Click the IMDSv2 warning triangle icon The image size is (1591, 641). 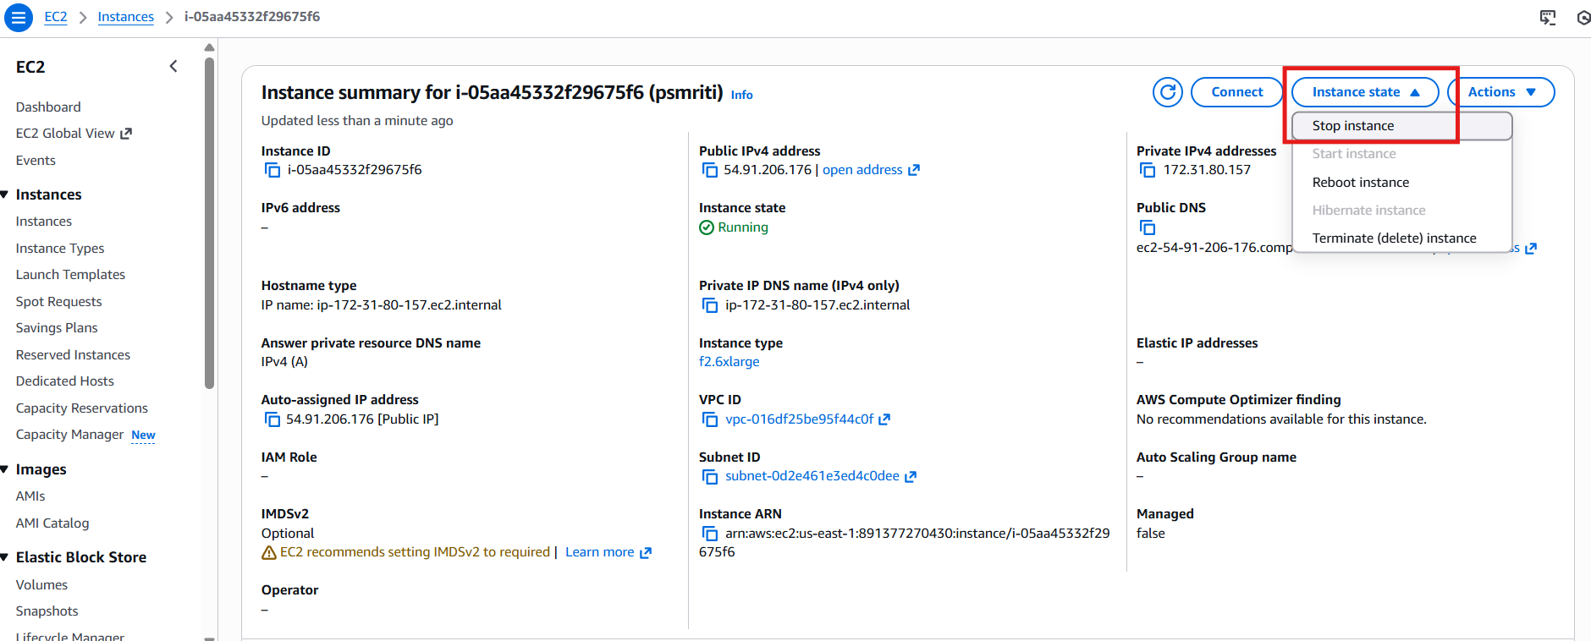[x=269, y=552]
